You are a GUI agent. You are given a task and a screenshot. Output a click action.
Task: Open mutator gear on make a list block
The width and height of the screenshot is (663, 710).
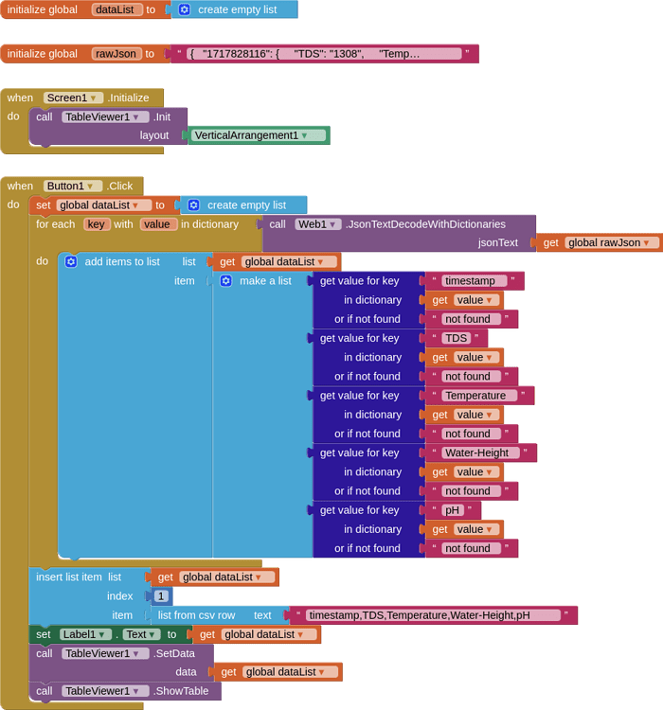(x=225, y=281)
